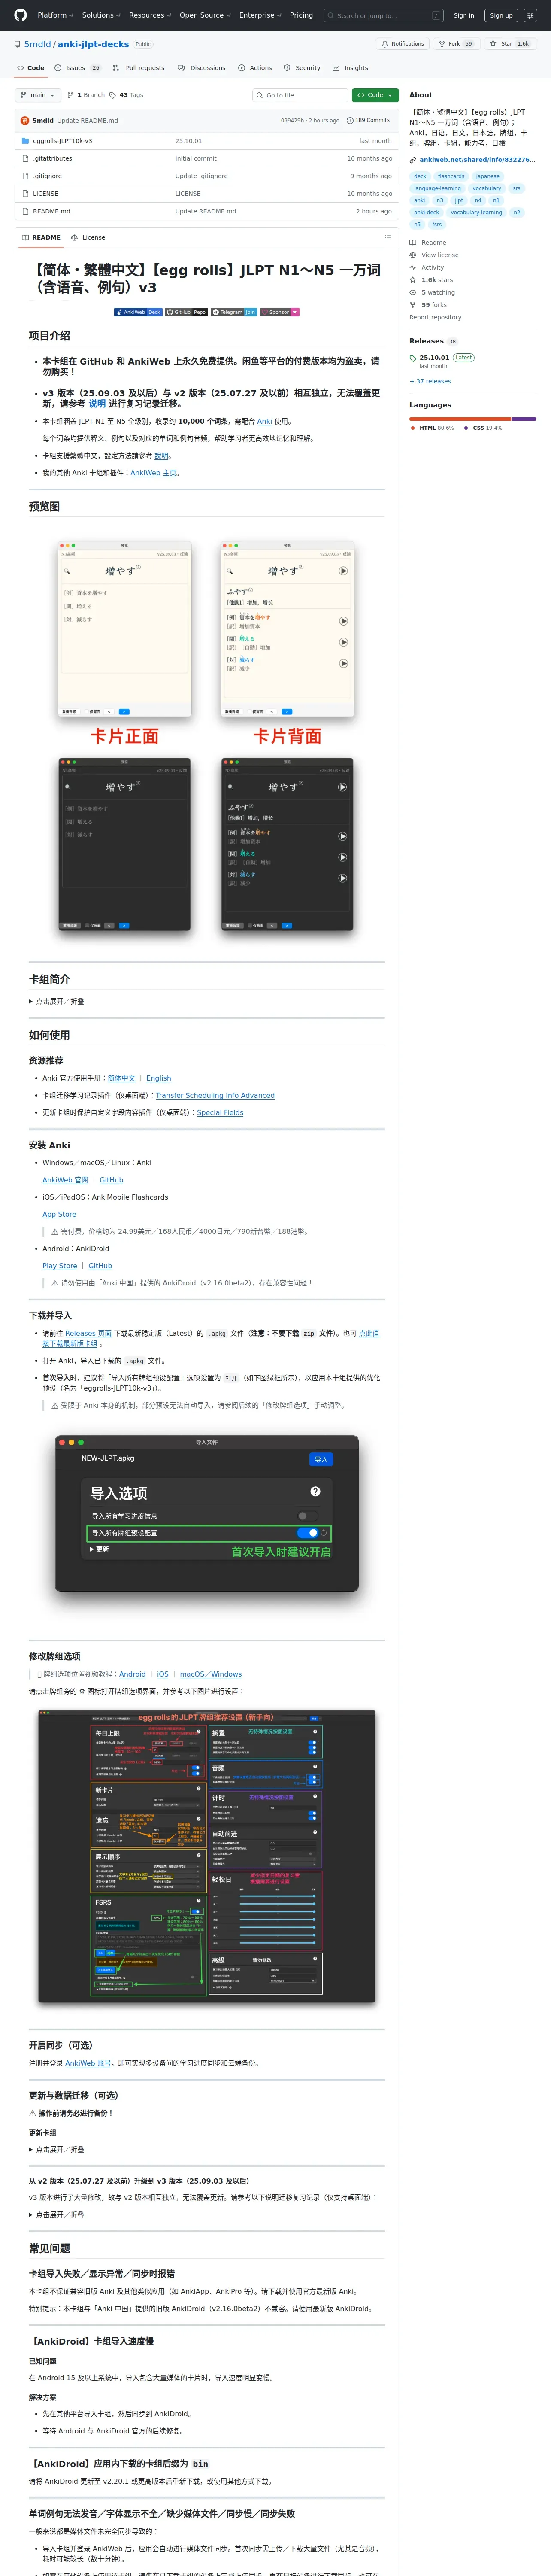The image size is (551, 2576).
Task: Click the file icon beside LICENSE
Action: [x=25, y=194]
